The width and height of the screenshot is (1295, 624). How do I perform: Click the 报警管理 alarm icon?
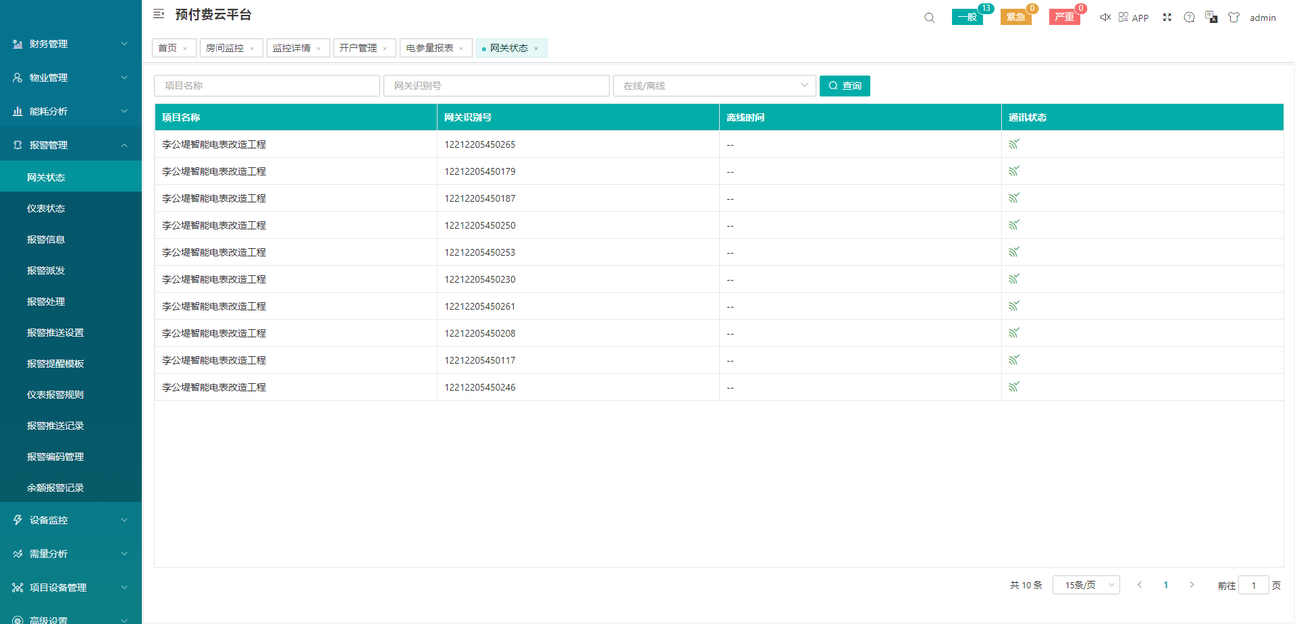click(18, 145)
